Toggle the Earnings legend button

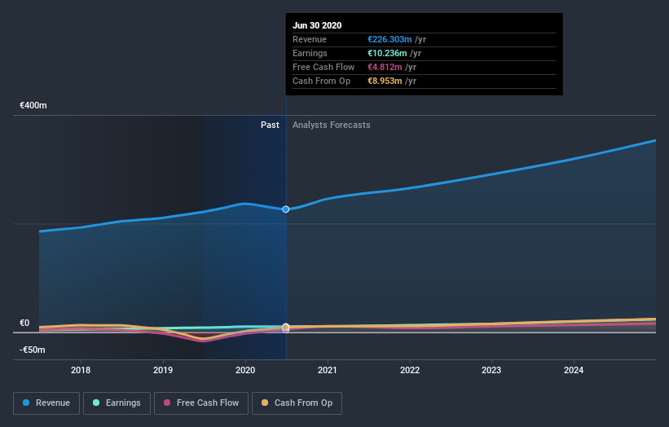coord(117,403)
